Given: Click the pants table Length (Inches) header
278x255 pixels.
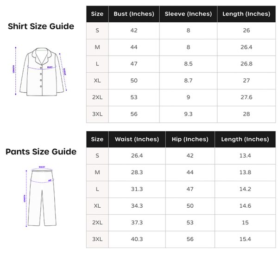Looking at the screenshot, I should 245,139.
